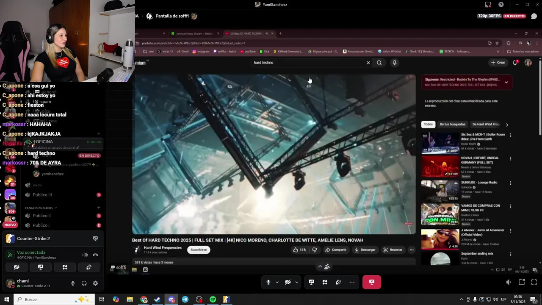
Task: Clear YouTube search text with X
Action: coord(368,63)
